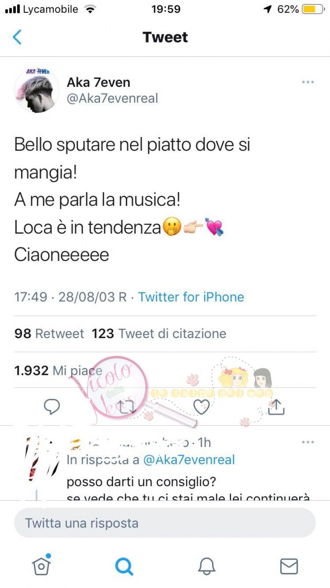Open the Messages envelope tab

(x=289, y=566)
